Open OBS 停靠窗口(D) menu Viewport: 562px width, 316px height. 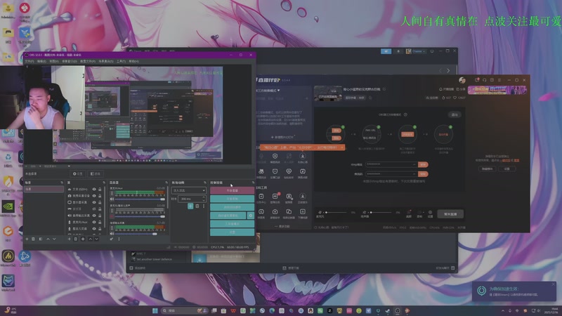[69, 61]
